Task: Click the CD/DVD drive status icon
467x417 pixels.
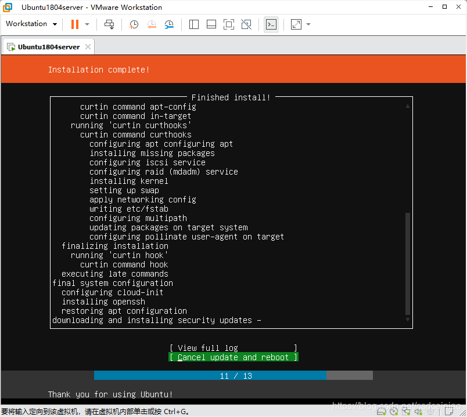Action: pyautogui.click(x=394, y=412)
